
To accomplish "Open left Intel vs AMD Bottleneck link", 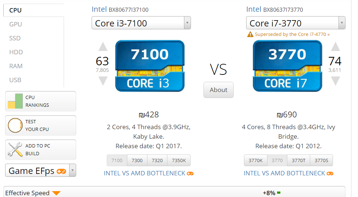I will pyautogui.click(x=145, y=173).
